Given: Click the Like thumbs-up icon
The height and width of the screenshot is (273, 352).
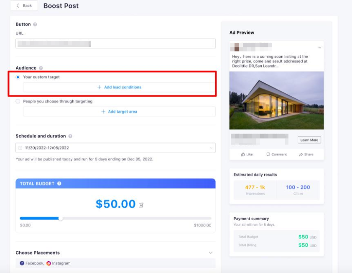Looking at the screenshot, I should [243, 155].
